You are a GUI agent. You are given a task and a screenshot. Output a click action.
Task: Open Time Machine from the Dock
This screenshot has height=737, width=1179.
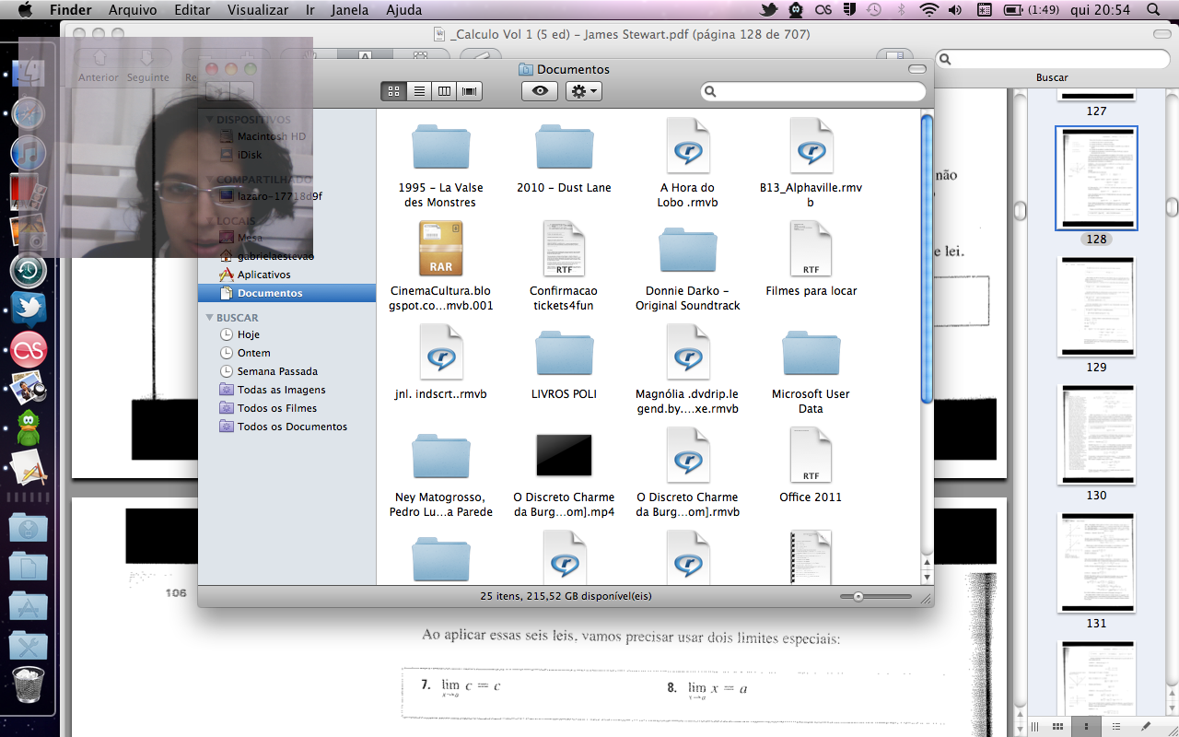click(29, 271)
